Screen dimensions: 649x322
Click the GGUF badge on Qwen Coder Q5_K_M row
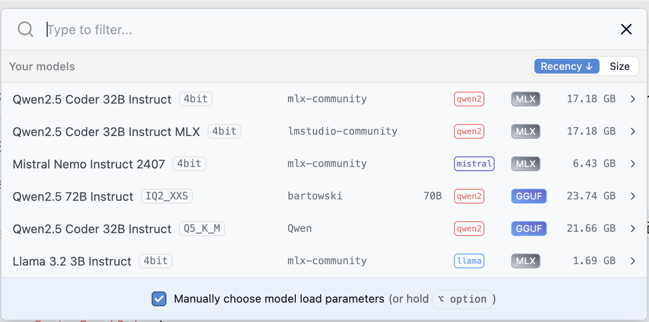[529, 229]
